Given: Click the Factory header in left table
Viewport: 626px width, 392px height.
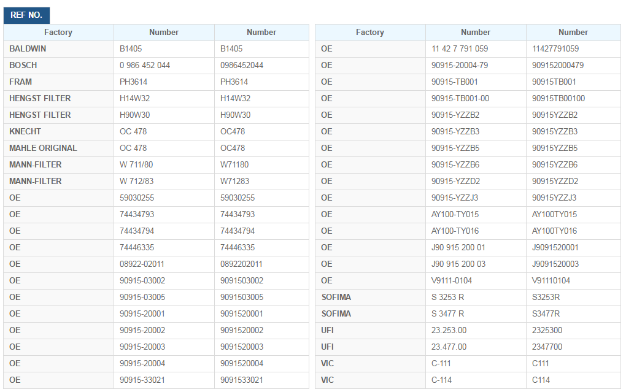Looking at the screenshot, I should tap(58, 33).
